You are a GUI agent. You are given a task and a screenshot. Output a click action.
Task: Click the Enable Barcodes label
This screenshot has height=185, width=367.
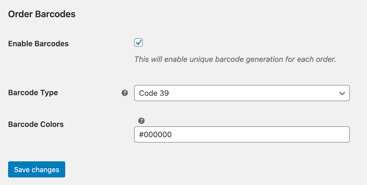[38, 44]
